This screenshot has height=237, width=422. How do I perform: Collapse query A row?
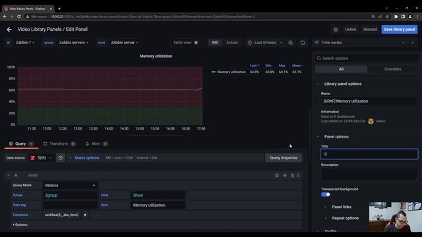pos(9,176)
